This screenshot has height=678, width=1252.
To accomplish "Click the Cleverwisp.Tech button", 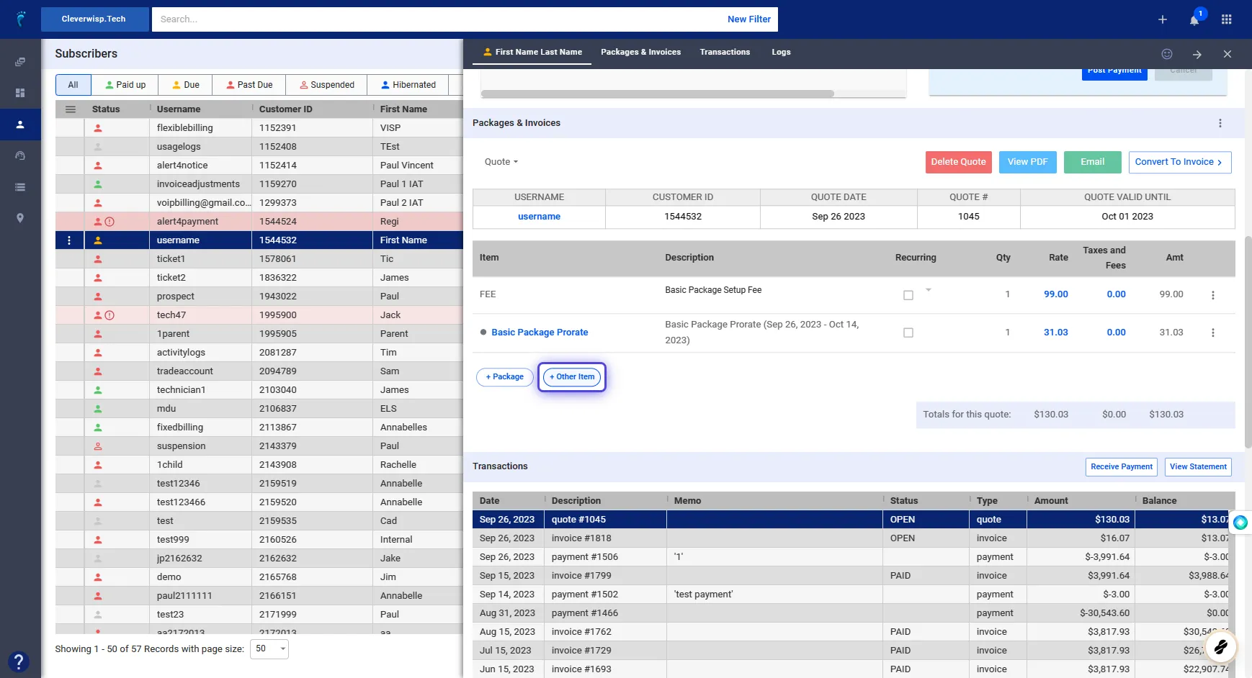I will pyautogui.click(x=94, y=19).
